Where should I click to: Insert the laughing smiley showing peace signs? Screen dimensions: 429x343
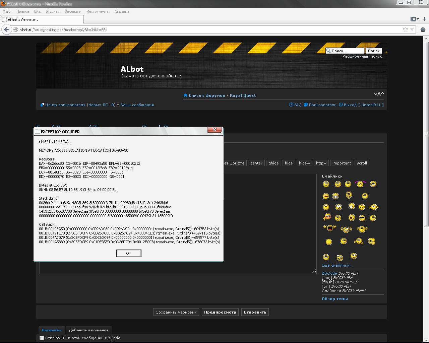pos(346,229)
